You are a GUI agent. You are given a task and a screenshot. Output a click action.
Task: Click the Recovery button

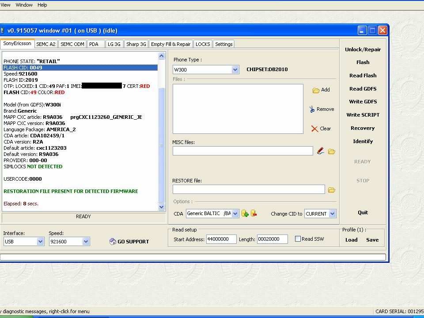pyautogui.click(x=363, y=128)
